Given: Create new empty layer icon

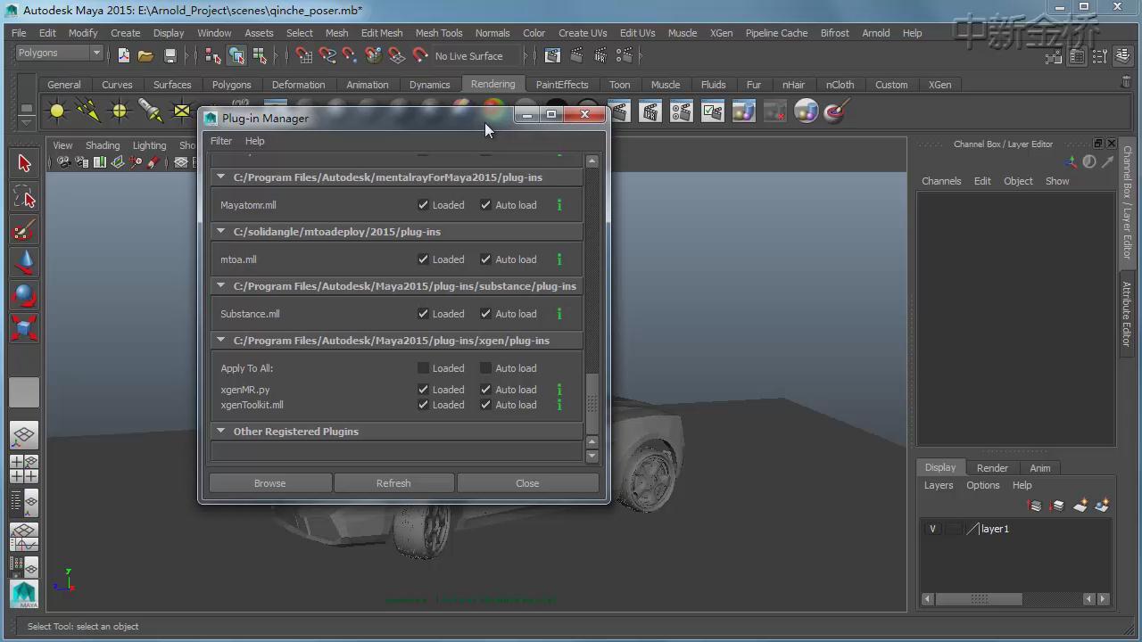Looking at the screenshot, I should pyautogui.click(x=1080, y=506).
